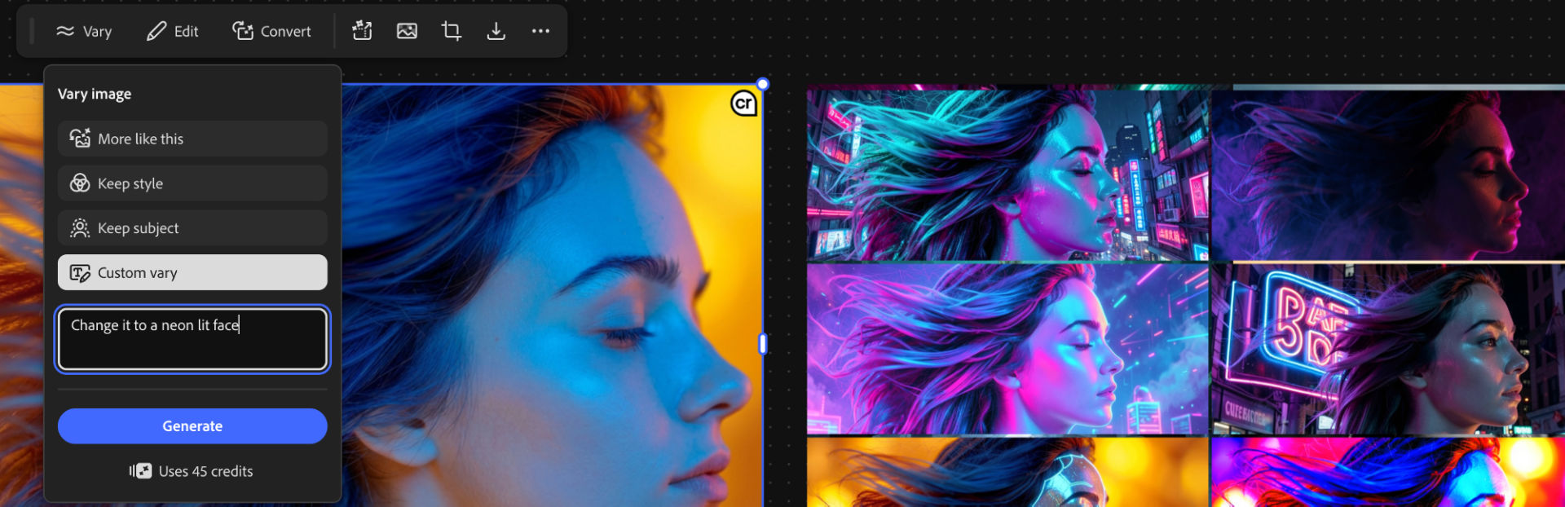Choose the Keep subject option
Viewport: 1565px width, 507px height.
192,228
